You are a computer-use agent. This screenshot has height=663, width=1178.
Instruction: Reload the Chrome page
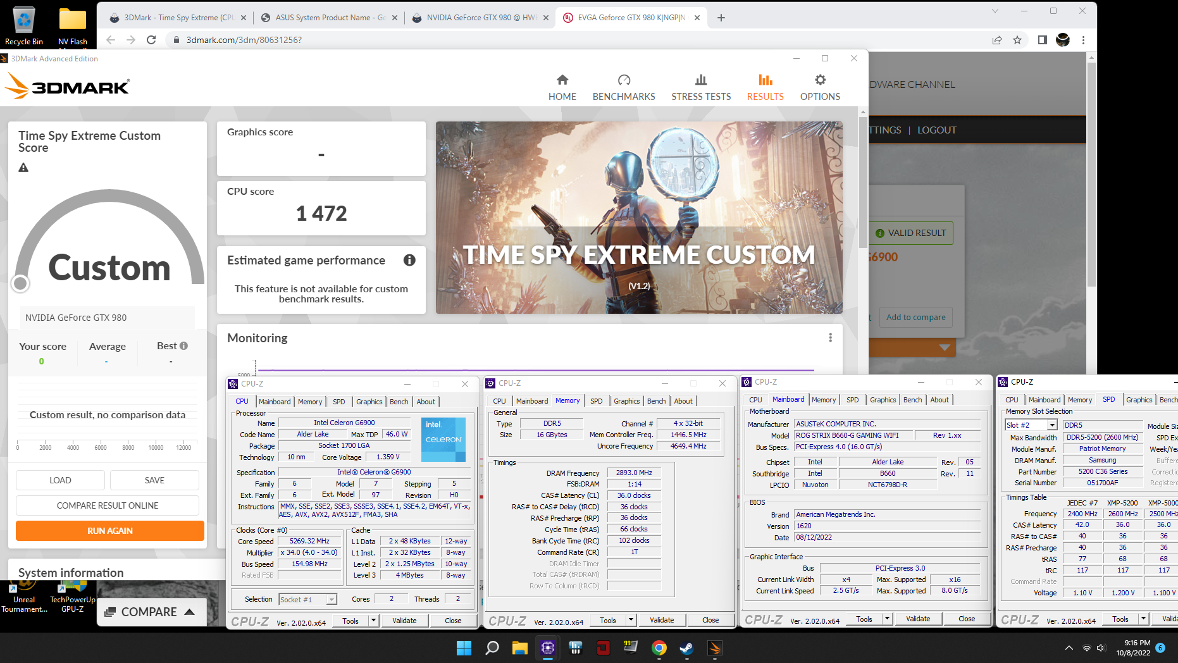coord(151,40)
